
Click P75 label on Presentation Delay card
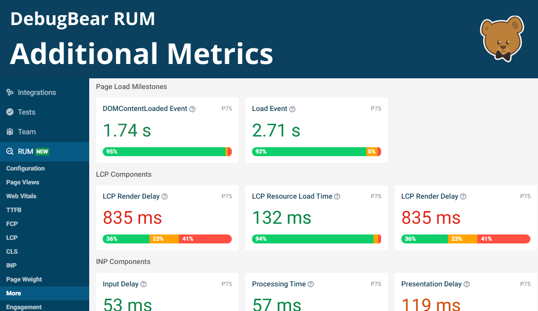click(x=525, y=284)
